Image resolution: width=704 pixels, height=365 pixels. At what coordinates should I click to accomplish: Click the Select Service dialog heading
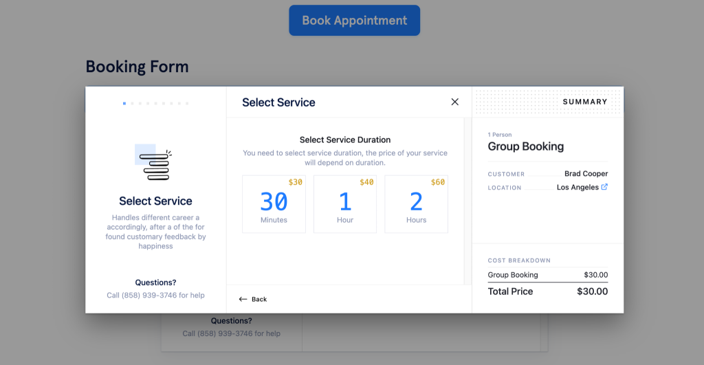(x=278, y=102)
